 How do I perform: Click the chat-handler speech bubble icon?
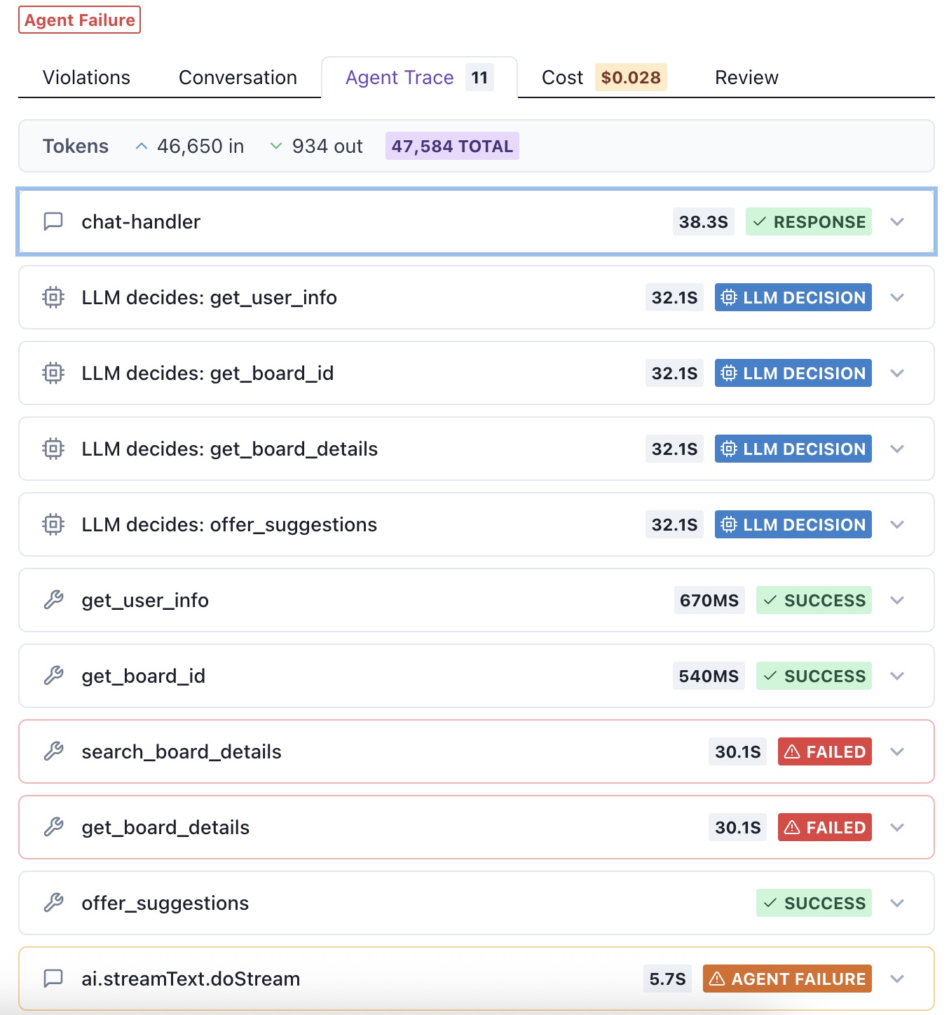53,222
